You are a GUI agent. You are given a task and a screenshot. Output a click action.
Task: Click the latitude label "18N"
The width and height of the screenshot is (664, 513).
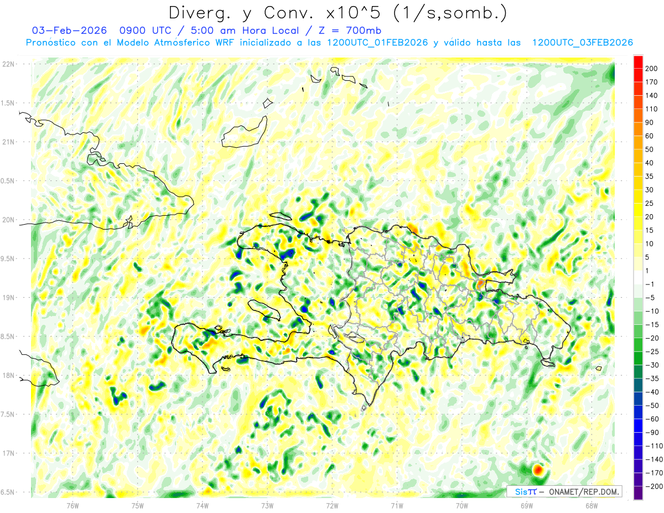(x=9, y=376)
